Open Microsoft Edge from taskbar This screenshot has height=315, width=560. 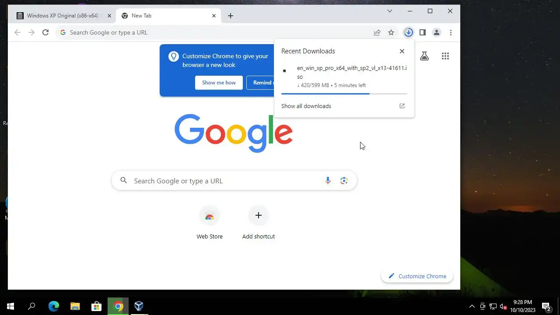point(54,306)
